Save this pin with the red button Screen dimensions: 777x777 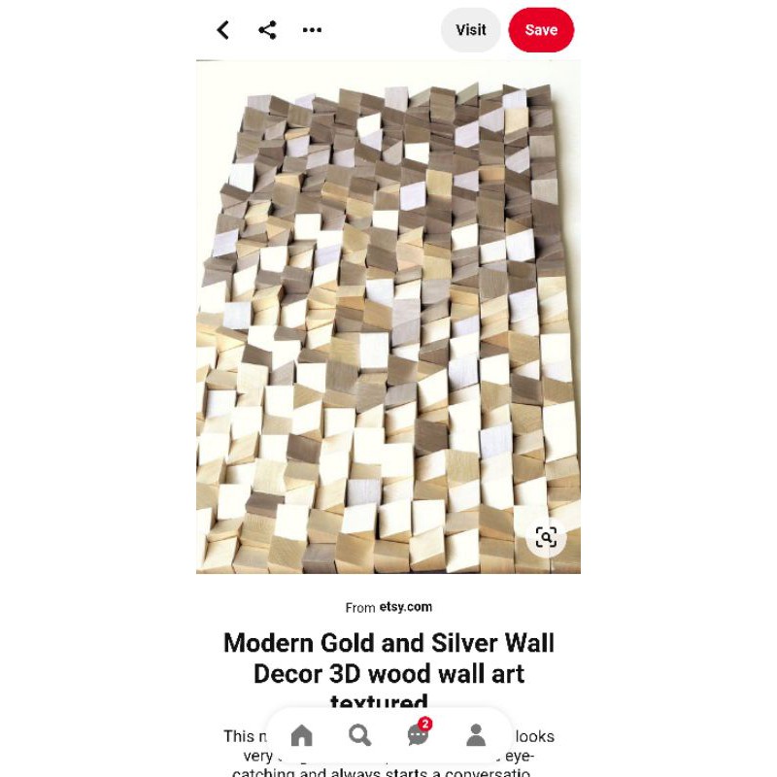pos(541,30)
